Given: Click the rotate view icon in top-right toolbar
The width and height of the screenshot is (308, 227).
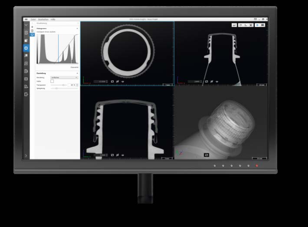Looking at the screenshot, I should click(x=240, y=25).
